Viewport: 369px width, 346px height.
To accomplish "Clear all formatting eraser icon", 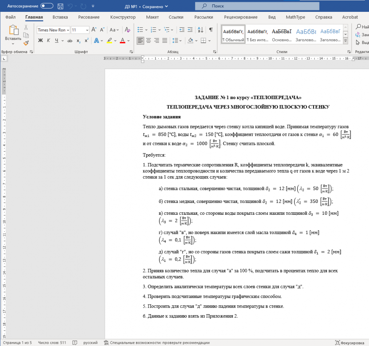I will [x=127, y=30].
